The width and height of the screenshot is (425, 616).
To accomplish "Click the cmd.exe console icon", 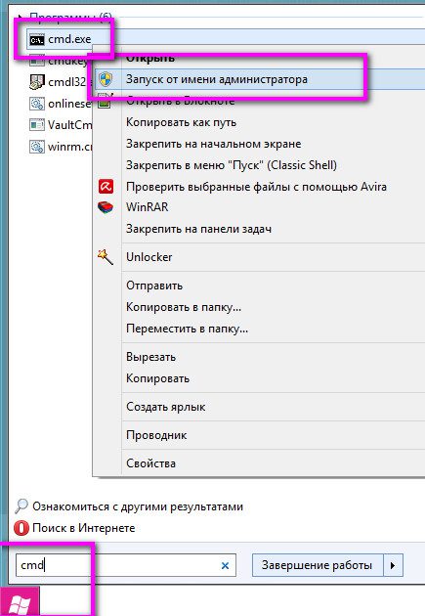I will pyautogui.click(x=37, y=39).
